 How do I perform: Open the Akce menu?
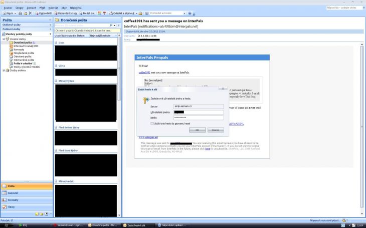pyautogui.click(x=64, y=8)
